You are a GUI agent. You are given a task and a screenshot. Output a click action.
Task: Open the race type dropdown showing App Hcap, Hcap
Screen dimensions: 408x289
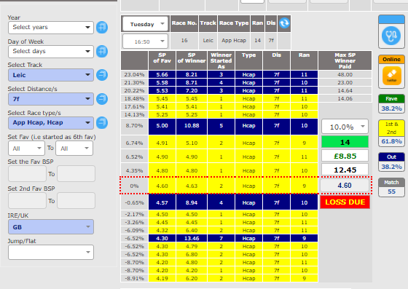click(x=51, y=123)
